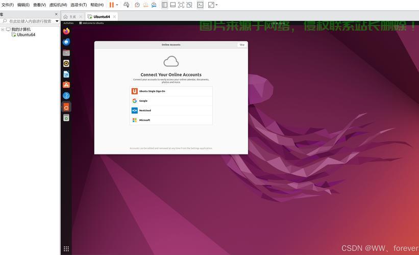
Task: Click the Connect Your Online Accounts heading
Action: click(171, 75)
